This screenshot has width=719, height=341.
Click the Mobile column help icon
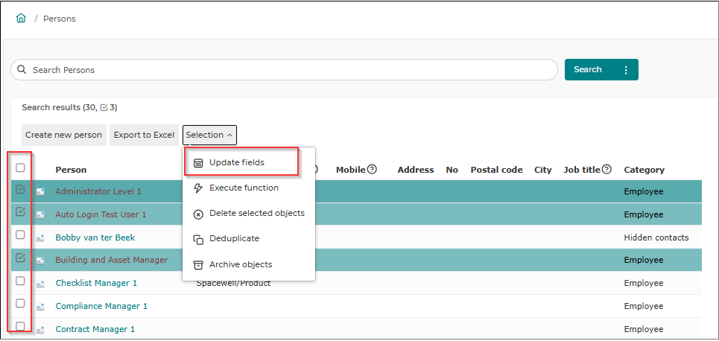point(372,170)
